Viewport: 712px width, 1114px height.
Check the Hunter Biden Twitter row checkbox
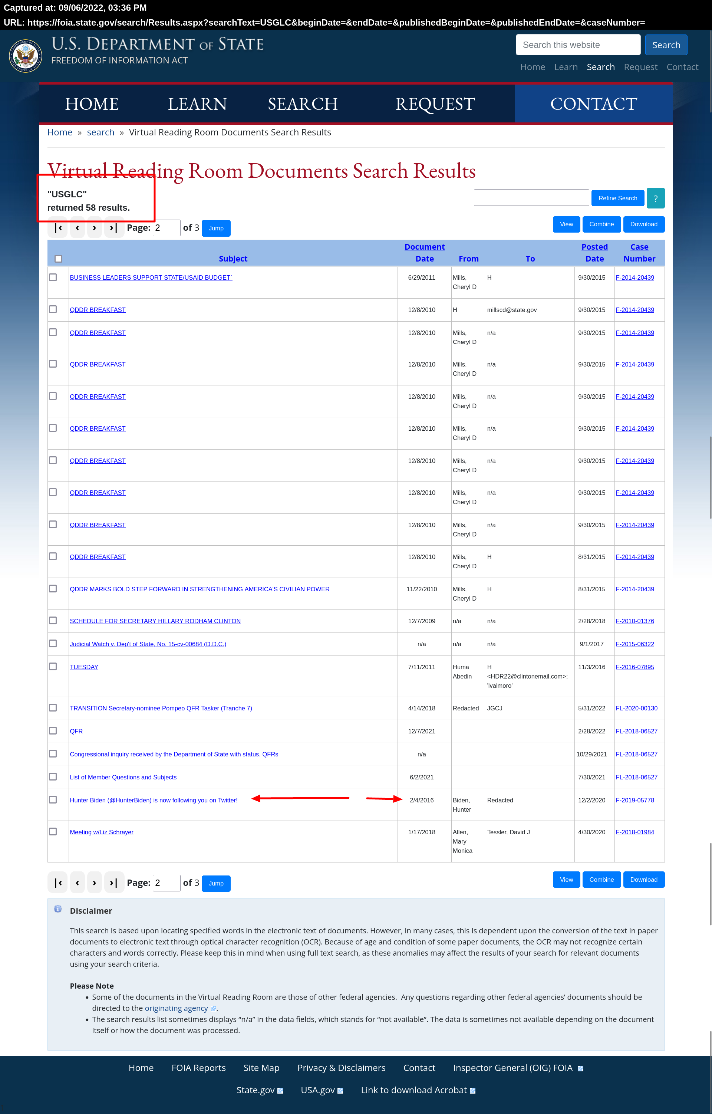(x=53, y=799)
